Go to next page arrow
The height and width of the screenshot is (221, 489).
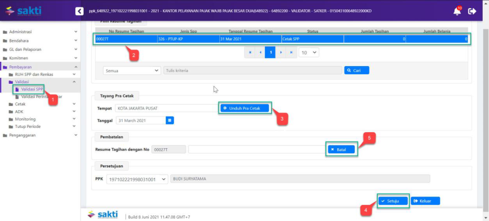click(x=280, y=53)
